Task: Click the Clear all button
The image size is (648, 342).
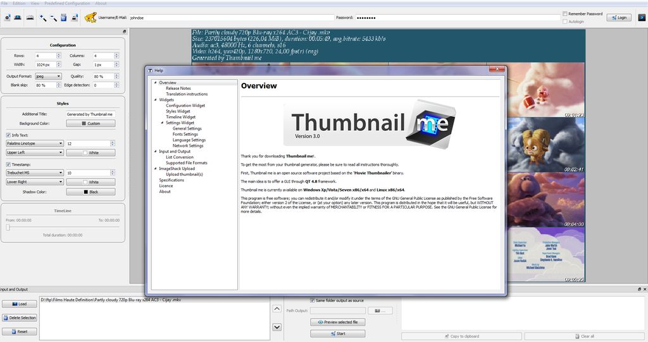Action: (x=584, y=336)
